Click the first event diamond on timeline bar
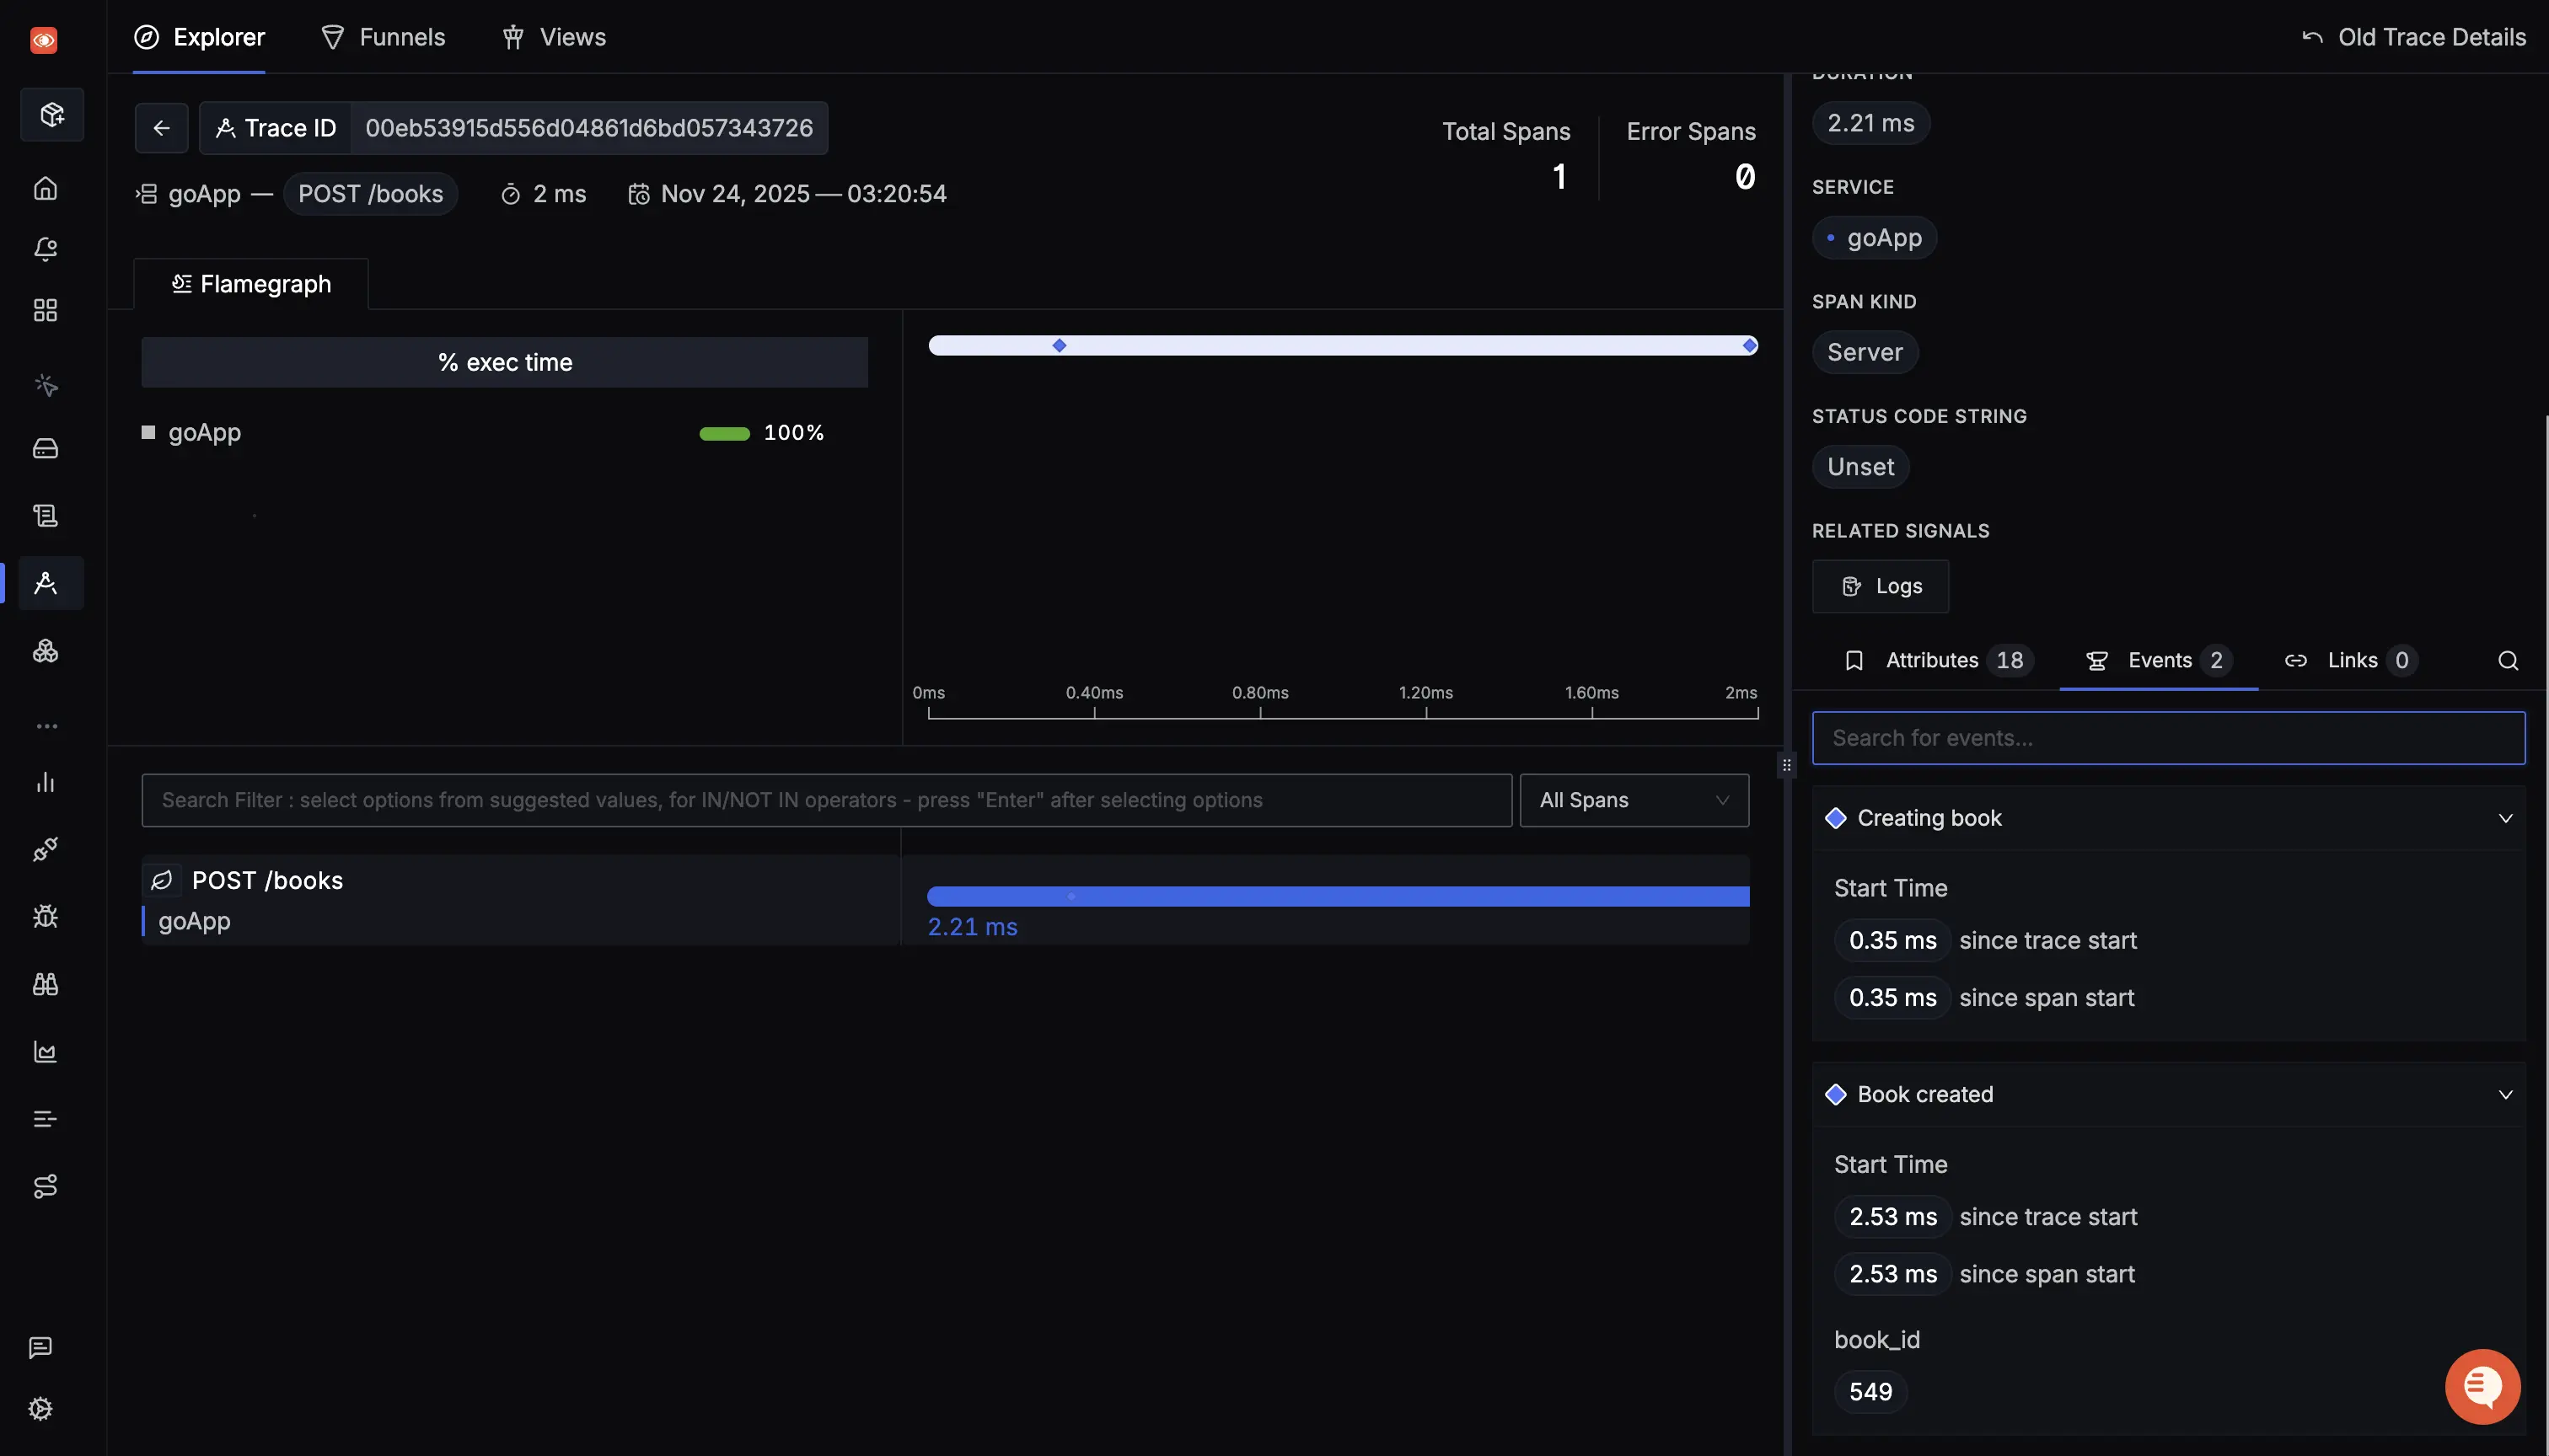Screen dimensions: 2549x1456 pyautogui.click(x=1060, y=346)
